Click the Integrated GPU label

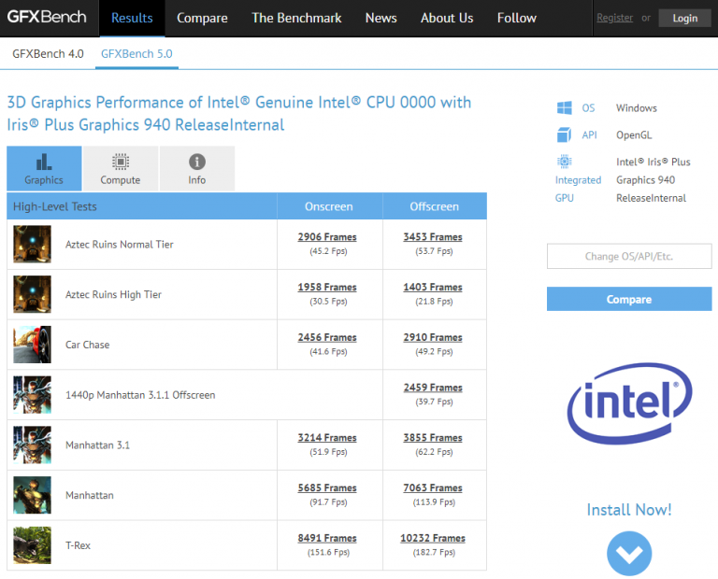tap(578, 189)
